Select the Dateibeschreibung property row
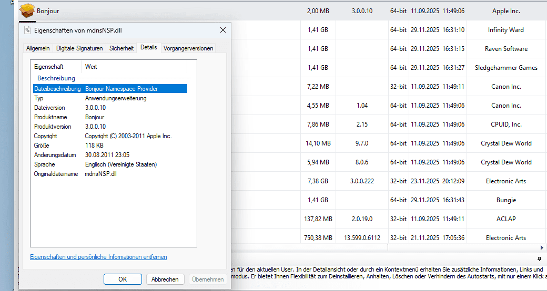 (x=110, y=89)
